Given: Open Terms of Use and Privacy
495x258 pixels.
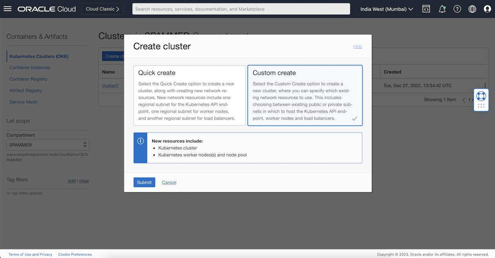Looking at the screenshot, I should point(30,255).
